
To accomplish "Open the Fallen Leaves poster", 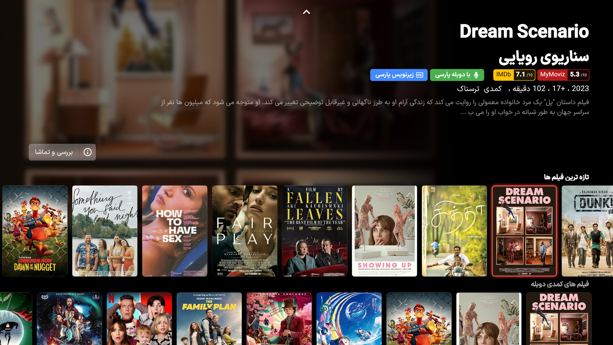I will [314, 231].
